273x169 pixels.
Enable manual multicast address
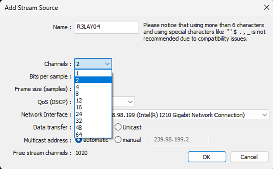tap(118, 140)
